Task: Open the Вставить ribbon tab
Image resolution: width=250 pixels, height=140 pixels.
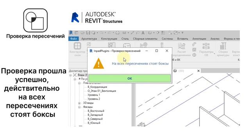Action: point(182,38)
